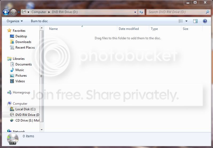This screenshot has width=213, height=148.
Task: Click the Computer icon in sidebar
Action: coord(9,103)
